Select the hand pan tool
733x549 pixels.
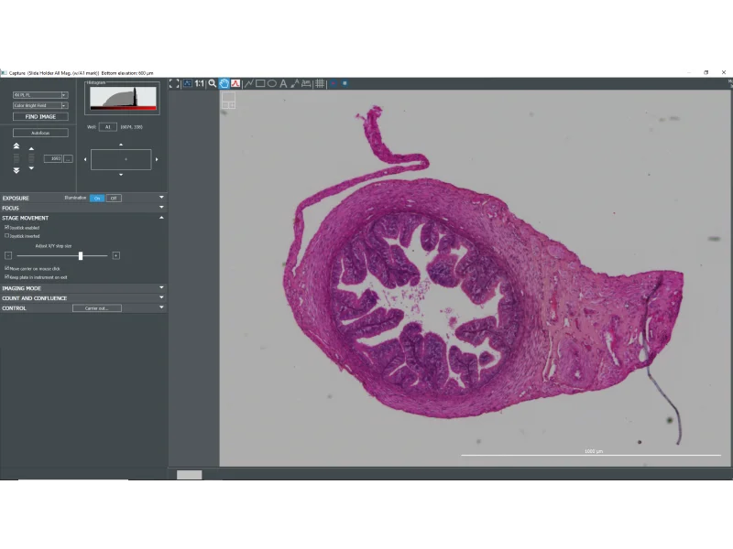(224, 83)
